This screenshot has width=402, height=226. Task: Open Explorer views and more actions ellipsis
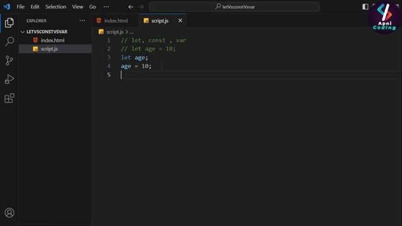(82, 21)
